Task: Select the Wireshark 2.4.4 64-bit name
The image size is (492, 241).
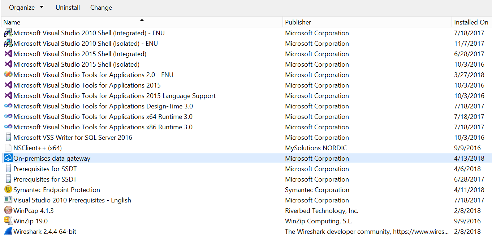Action: point(45,232)
